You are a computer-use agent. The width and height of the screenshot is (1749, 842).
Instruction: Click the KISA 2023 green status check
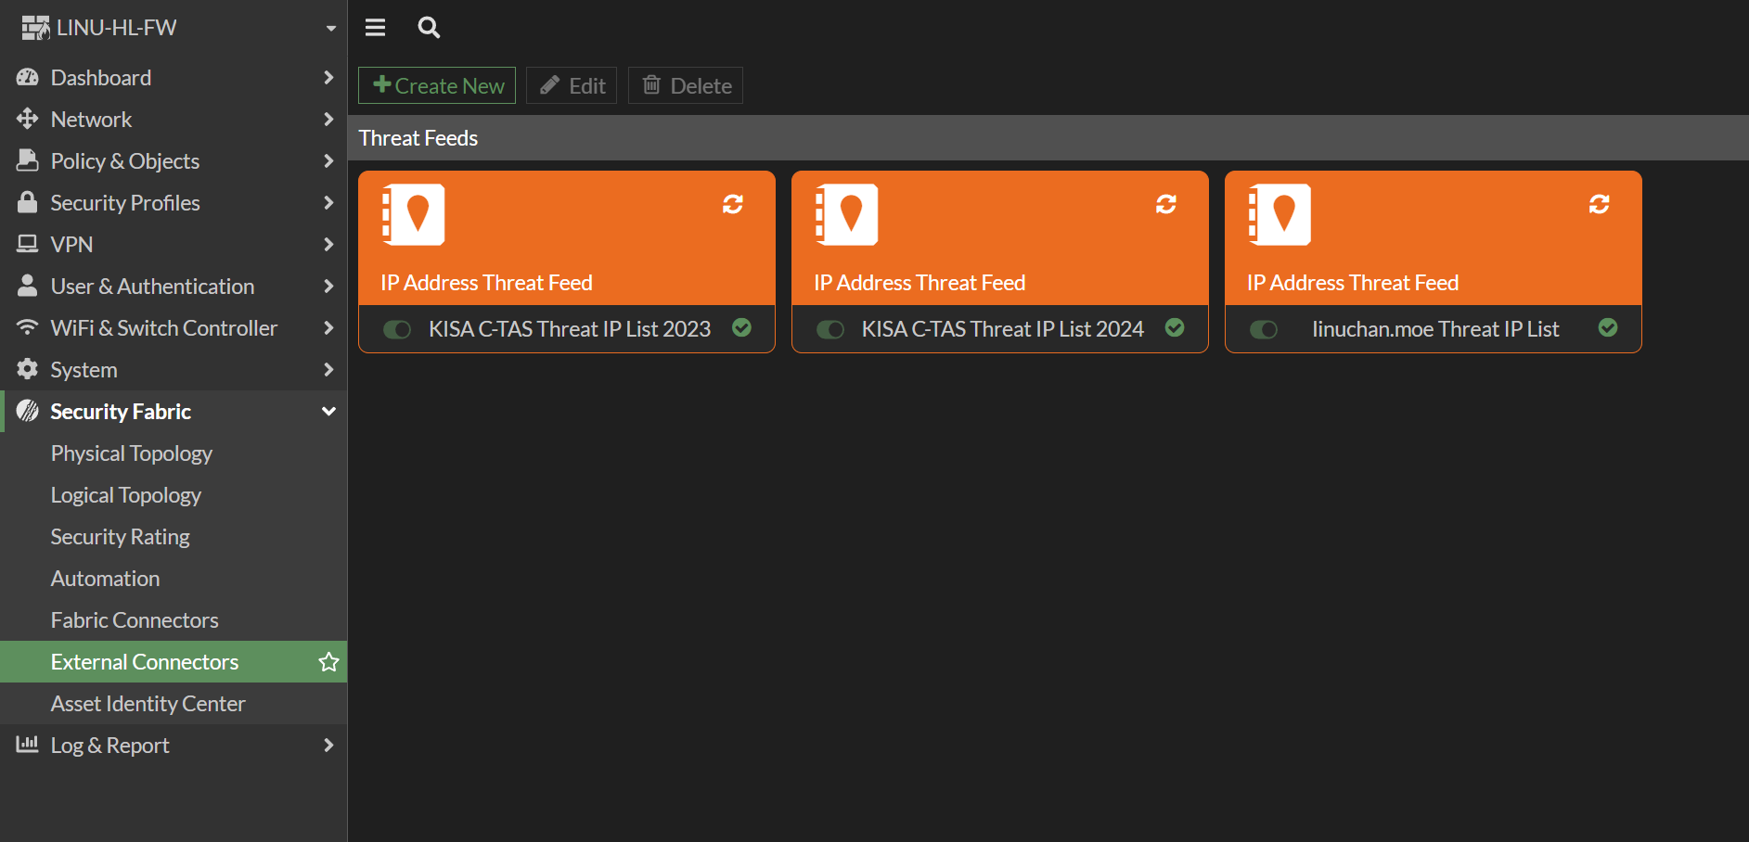click(741, 327)
